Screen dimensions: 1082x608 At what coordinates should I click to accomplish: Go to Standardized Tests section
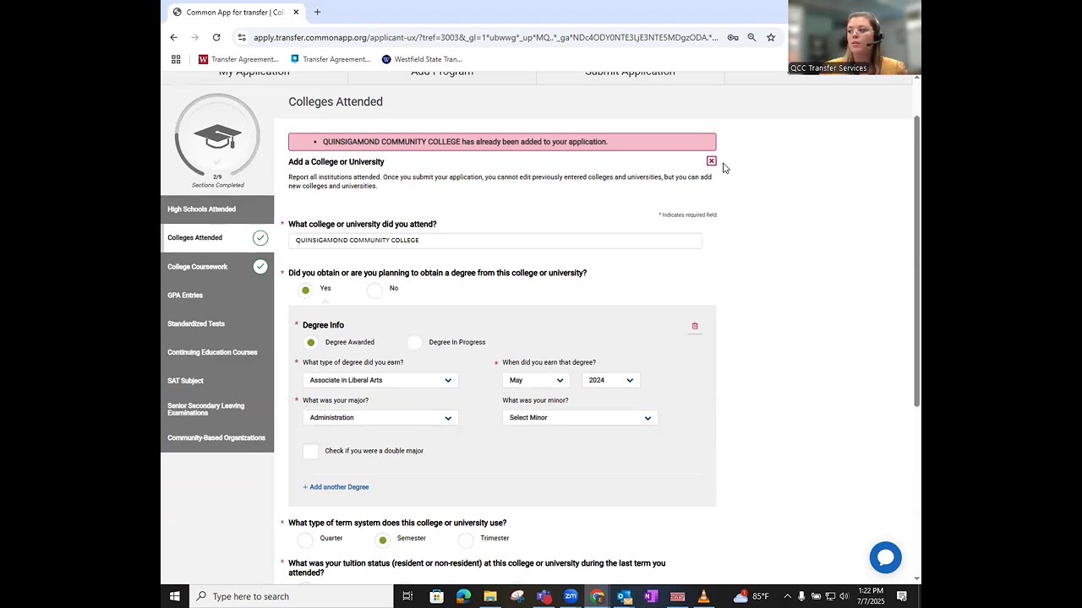click(217, 323)
